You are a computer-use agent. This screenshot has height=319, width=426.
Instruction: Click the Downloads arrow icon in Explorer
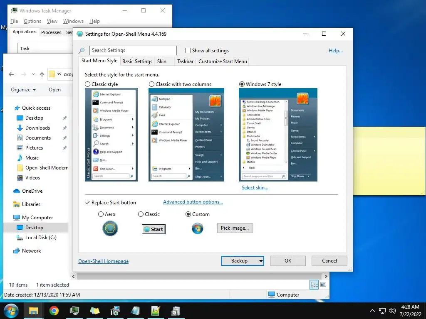[20, 128]
